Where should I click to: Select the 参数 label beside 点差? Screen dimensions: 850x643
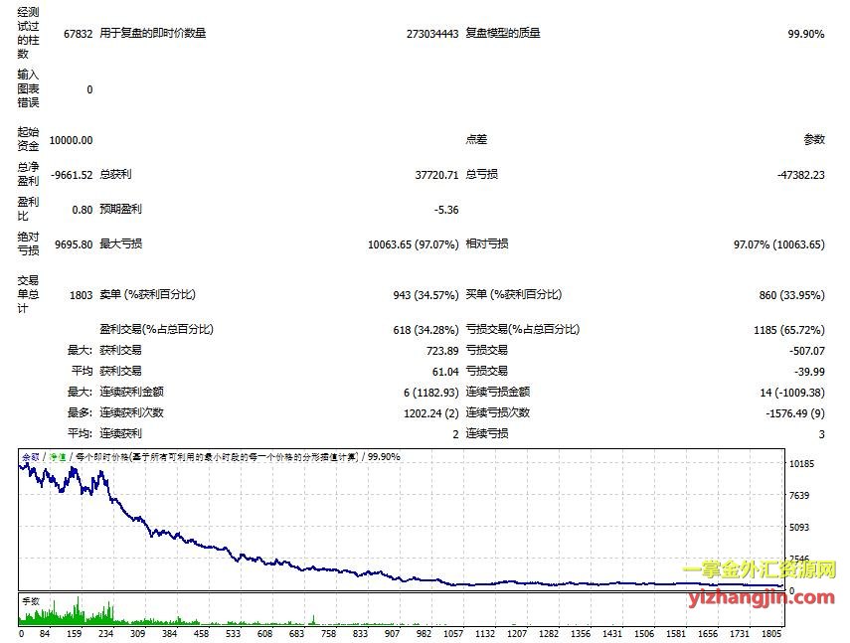[813, 140]
